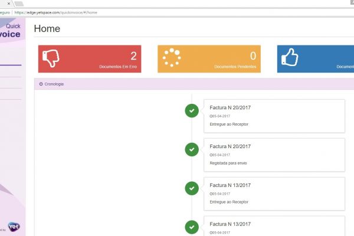Open the Documentos Em Erro count of 2
Viewport: 354px width, 236px height.
pos(133,56)
